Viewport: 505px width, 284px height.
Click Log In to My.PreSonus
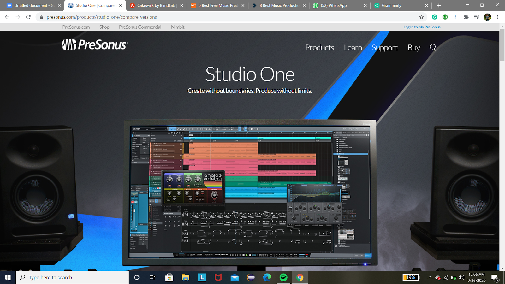click(x=422, y=27)
